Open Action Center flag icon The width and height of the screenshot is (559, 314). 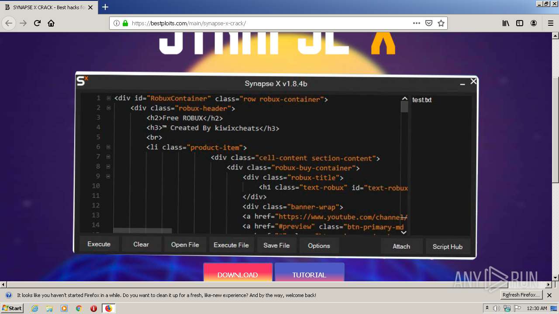pyautogui.click(x=518, y=308)
